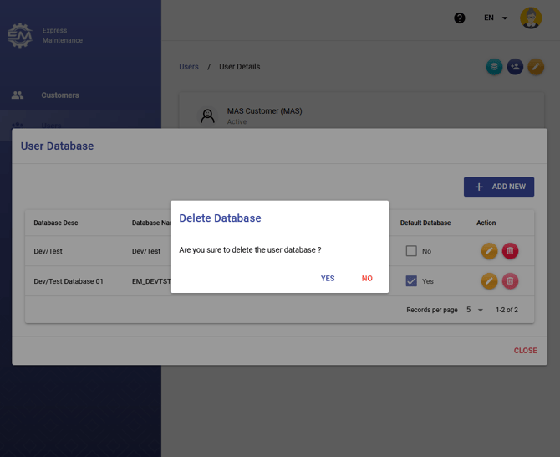The height and width of the screenshot is (457, 560).
Task: Expand the records per page dropdown
Action: [x=475, y=310]
